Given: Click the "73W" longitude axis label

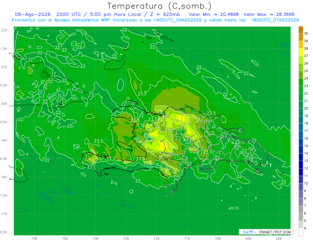Looking at the screenshot, I should pos(126,239).
